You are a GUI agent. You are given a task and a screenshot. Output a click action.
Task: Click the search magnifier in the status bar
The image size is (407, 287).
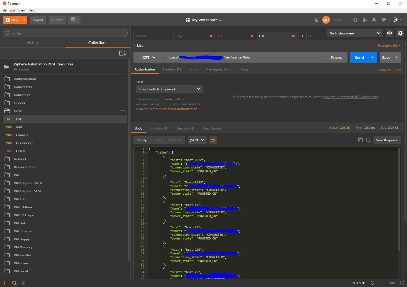(14, 283)
